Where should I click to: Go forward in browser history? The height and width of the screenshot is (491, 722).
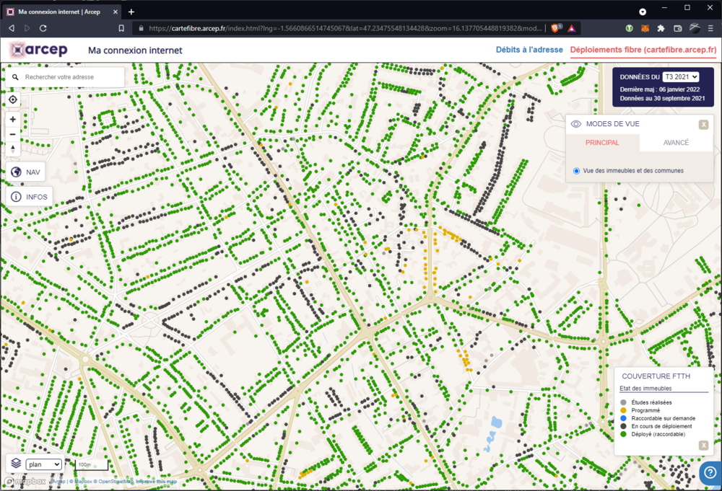27,28
